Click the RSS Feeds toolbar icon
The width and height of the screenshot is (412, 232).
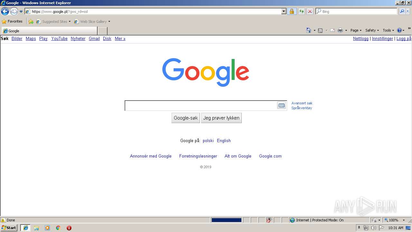[320, 30]
